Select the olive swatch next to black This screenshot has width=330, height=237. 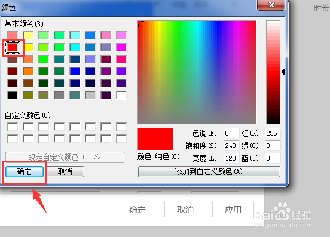28,95
